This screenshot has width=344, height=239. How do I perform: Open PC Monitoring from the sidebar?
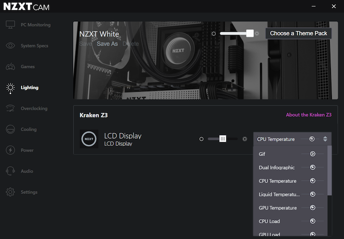coord(28,25)
